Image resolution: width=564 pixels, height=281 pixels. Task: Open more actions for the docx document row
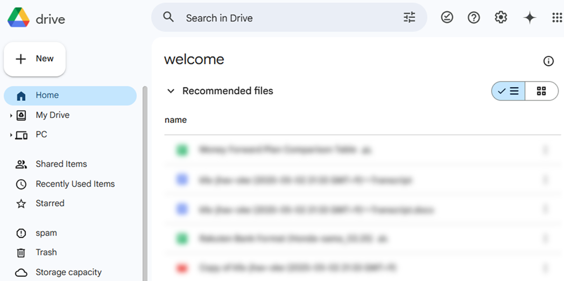tap(545, 209)
